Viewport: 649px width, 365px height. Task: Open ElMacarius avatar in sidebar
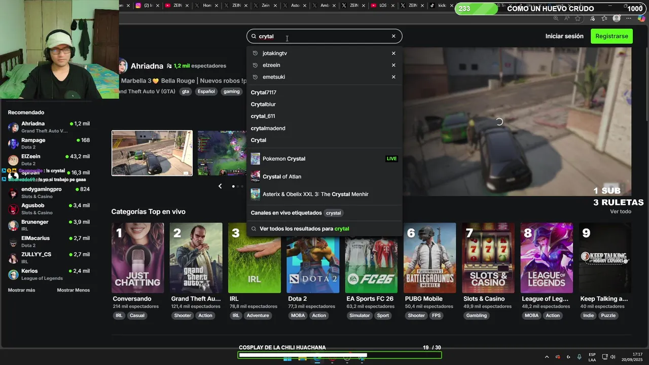click(13, 242)
